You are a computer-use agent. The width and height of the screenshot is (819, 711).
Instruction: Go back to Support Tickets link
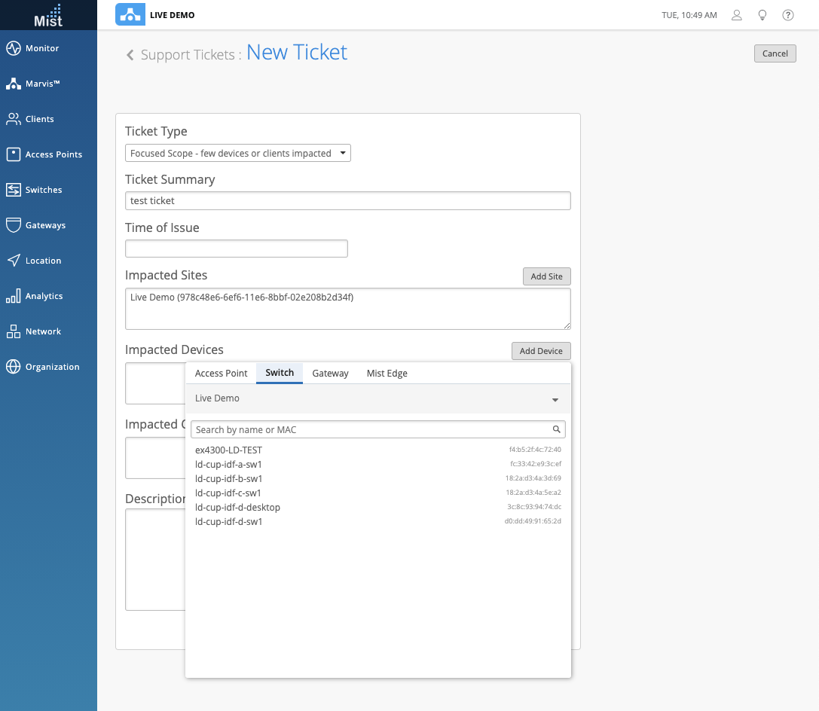(x=188, y=55)
